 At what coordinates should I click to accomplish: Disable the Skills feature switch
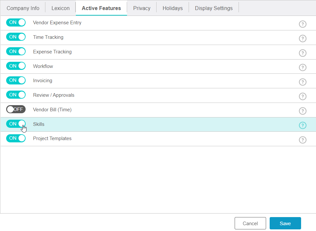pos(16,124)
